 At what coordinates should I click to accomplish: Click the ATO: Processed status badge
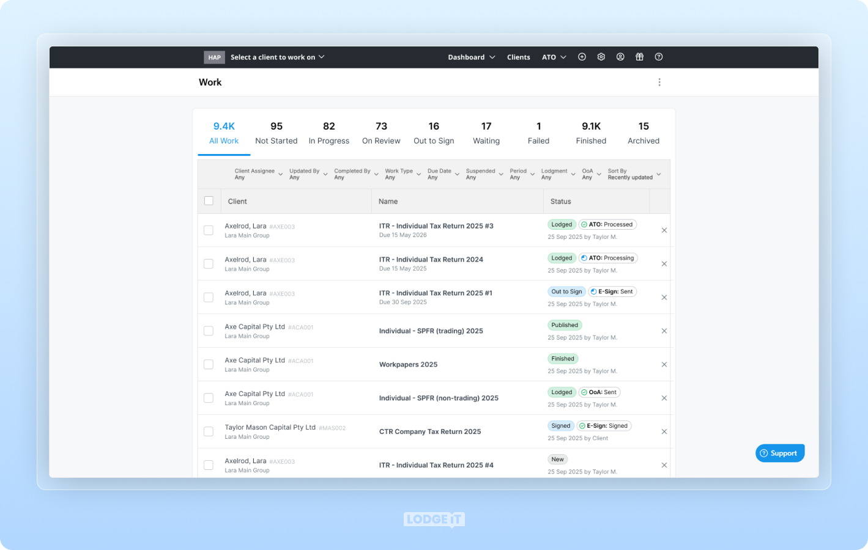point(607,224)
